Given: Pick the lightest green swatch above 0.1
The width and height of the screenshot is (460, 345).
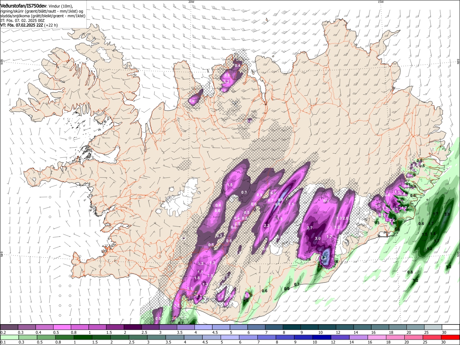Looking at the screenshot, I should (x=9, y=337).
